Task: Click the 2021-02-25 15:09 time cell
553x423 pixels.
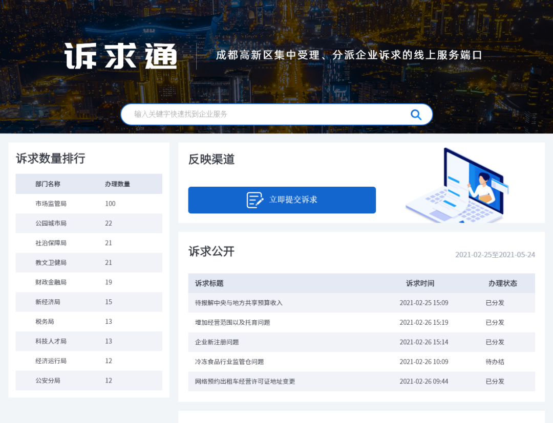Action: (423, 303)
